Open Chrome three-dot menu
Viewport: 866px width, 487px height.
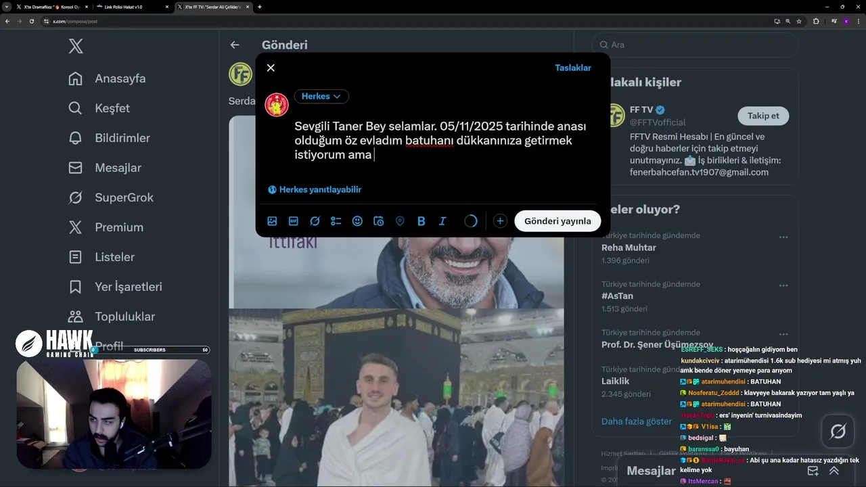point(858,21)
